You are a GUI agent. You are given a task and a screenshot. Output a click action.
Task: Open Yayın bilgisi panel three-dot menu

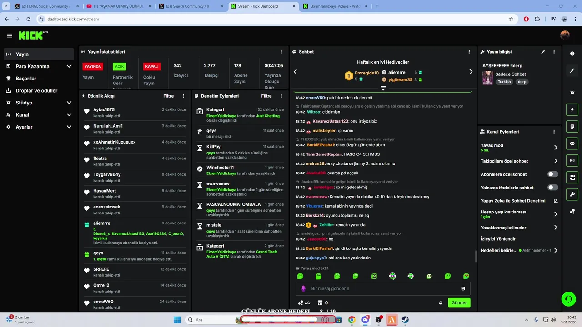pos(554,52)
